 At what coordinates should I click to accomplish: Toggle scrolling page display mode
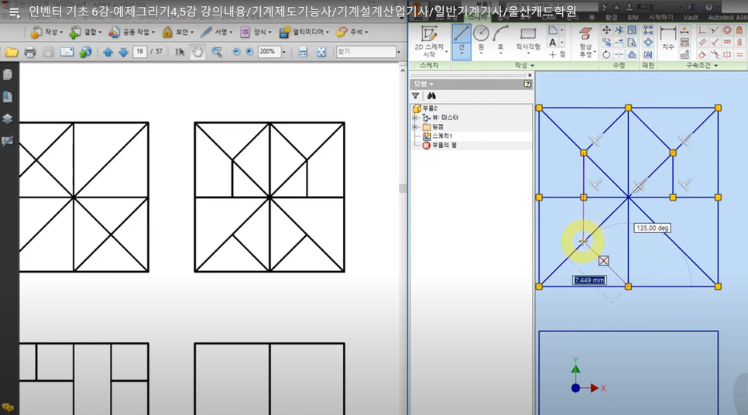point(303,52)
